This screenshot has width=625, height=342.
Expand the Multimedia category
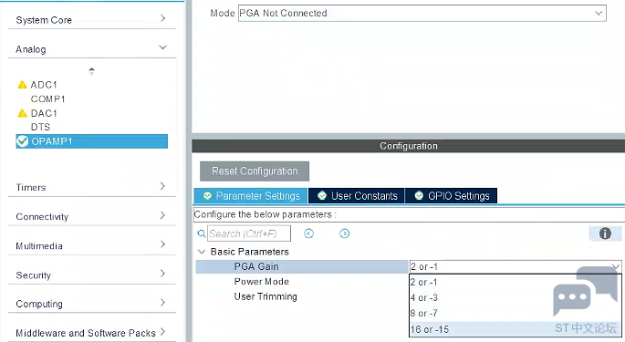(x=162, y=244)
